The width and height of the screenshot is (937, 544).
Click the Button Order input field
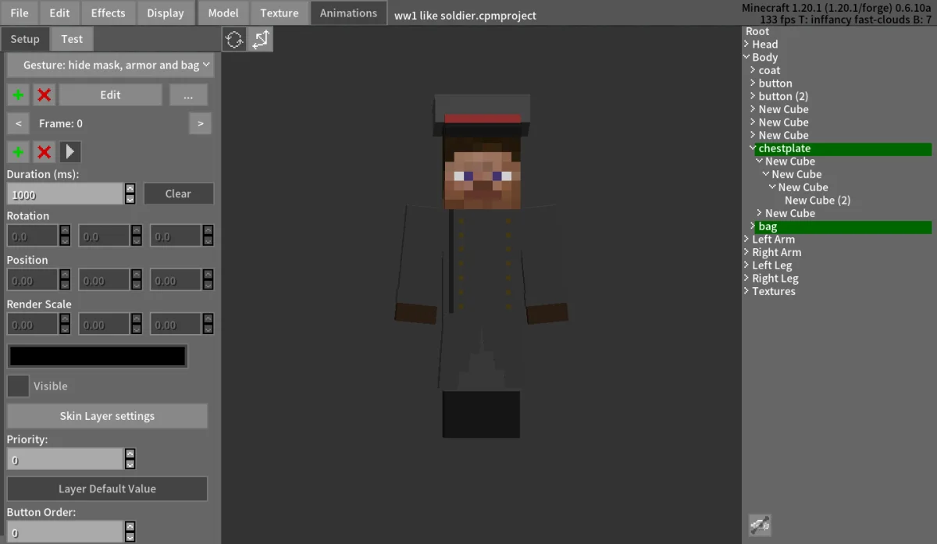[x=66, y=532]
